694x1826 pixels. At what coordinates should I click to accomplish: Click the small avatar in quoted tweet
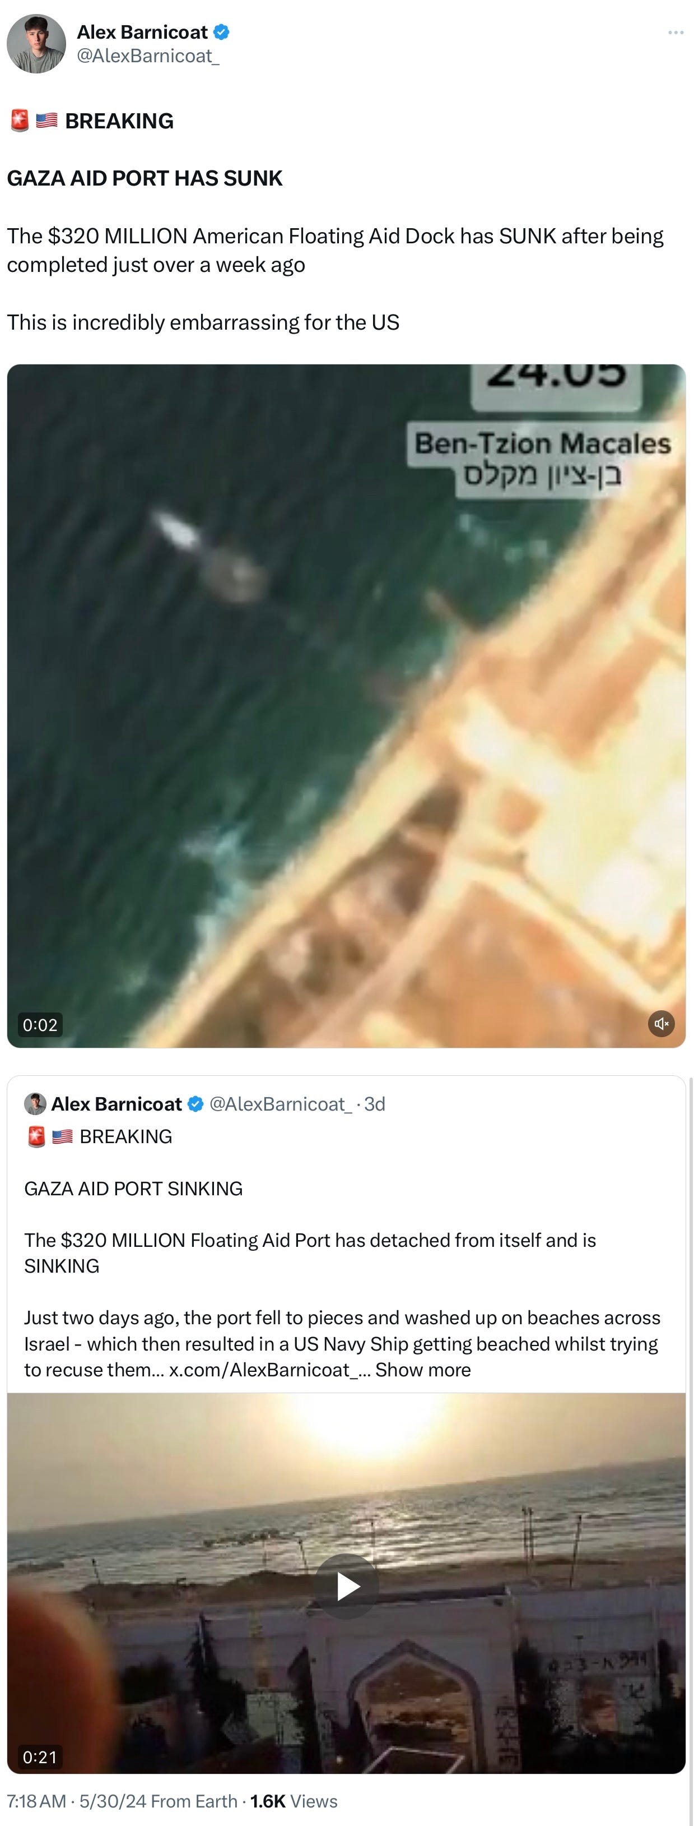(x=35, y=1104)
